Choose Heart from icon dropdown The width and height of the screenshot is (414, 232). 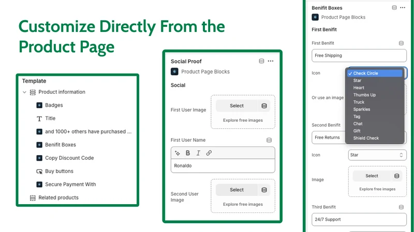tap(375, 88)
